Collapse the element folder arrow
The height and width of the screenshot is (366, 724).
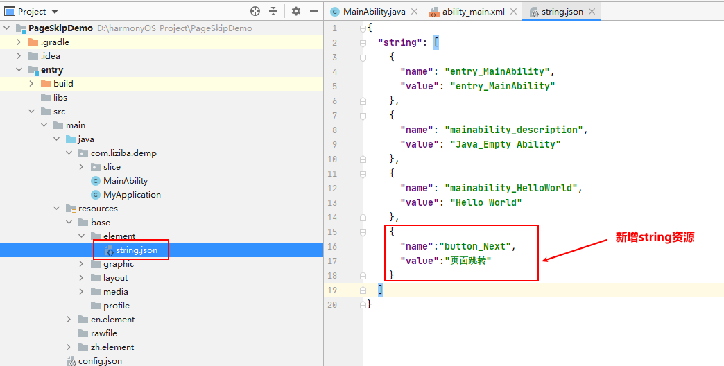pyautogui.click(x=81, y=236)
